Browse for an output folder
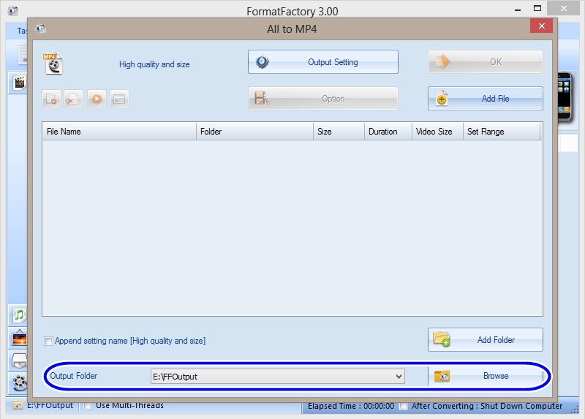Viewport: 585px width, 419px height. pos(485,376)
